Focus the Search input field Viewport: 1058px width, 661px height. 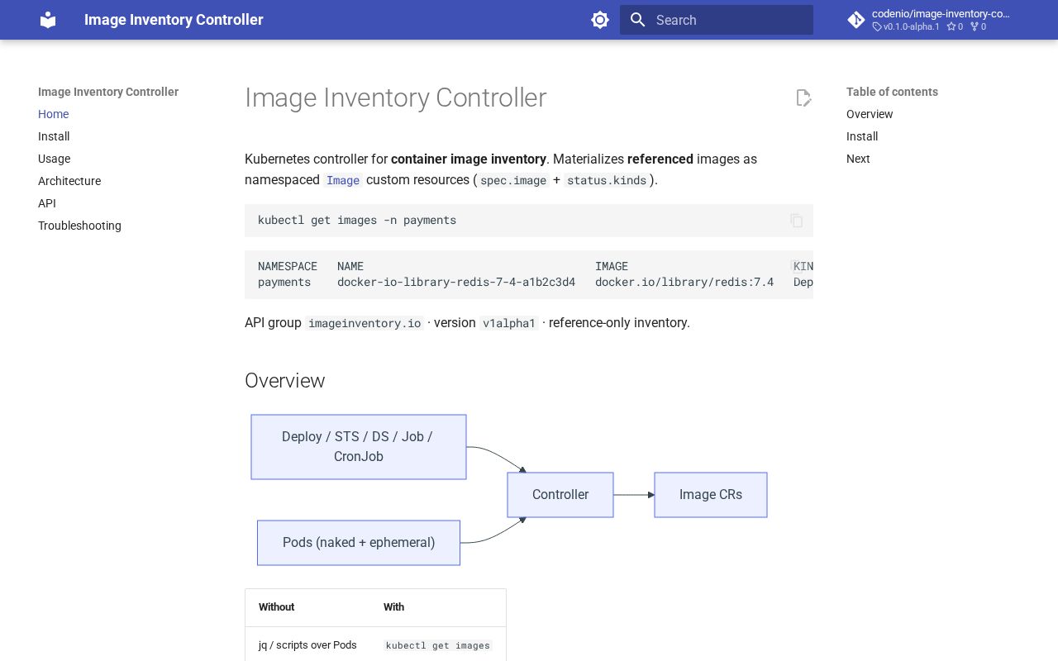coord(717,20)
